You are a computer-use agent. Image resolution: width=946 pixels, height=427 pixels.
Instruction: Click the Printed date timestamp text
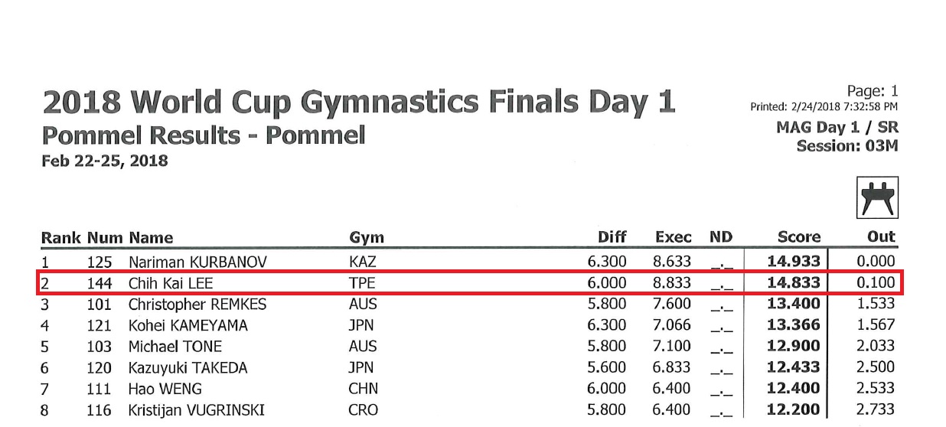coord(824,106)
